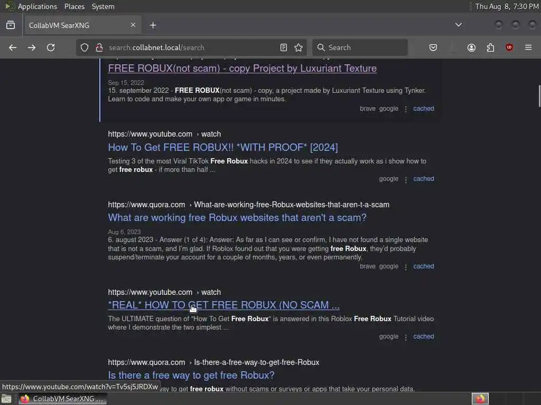
Task: Open cached link for *REAL* HOW TO GET result
Action: point(424,336)
